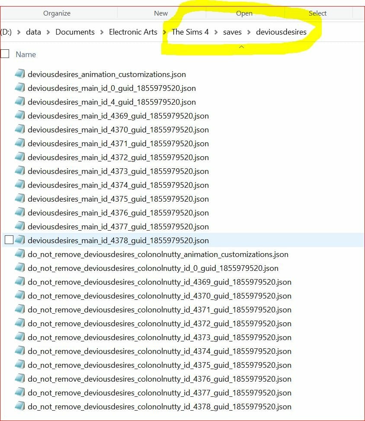365x421 pixels.
Task: Click icon for do_not_remove colonolnutty_id_0 file
Action: [20, 267]
